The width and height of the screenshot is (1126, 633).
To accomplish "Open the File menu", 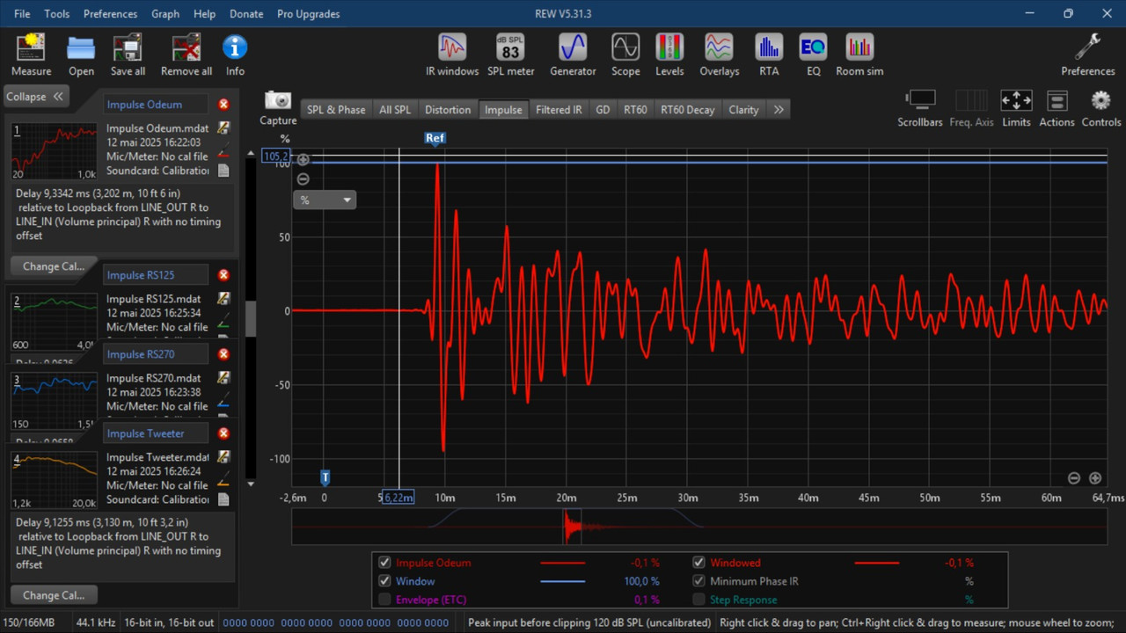I will click(22, 14).
